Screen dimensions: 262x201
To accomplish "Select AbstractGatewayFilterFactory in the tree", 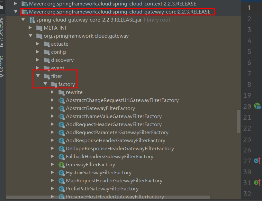I will pos(100,108).
